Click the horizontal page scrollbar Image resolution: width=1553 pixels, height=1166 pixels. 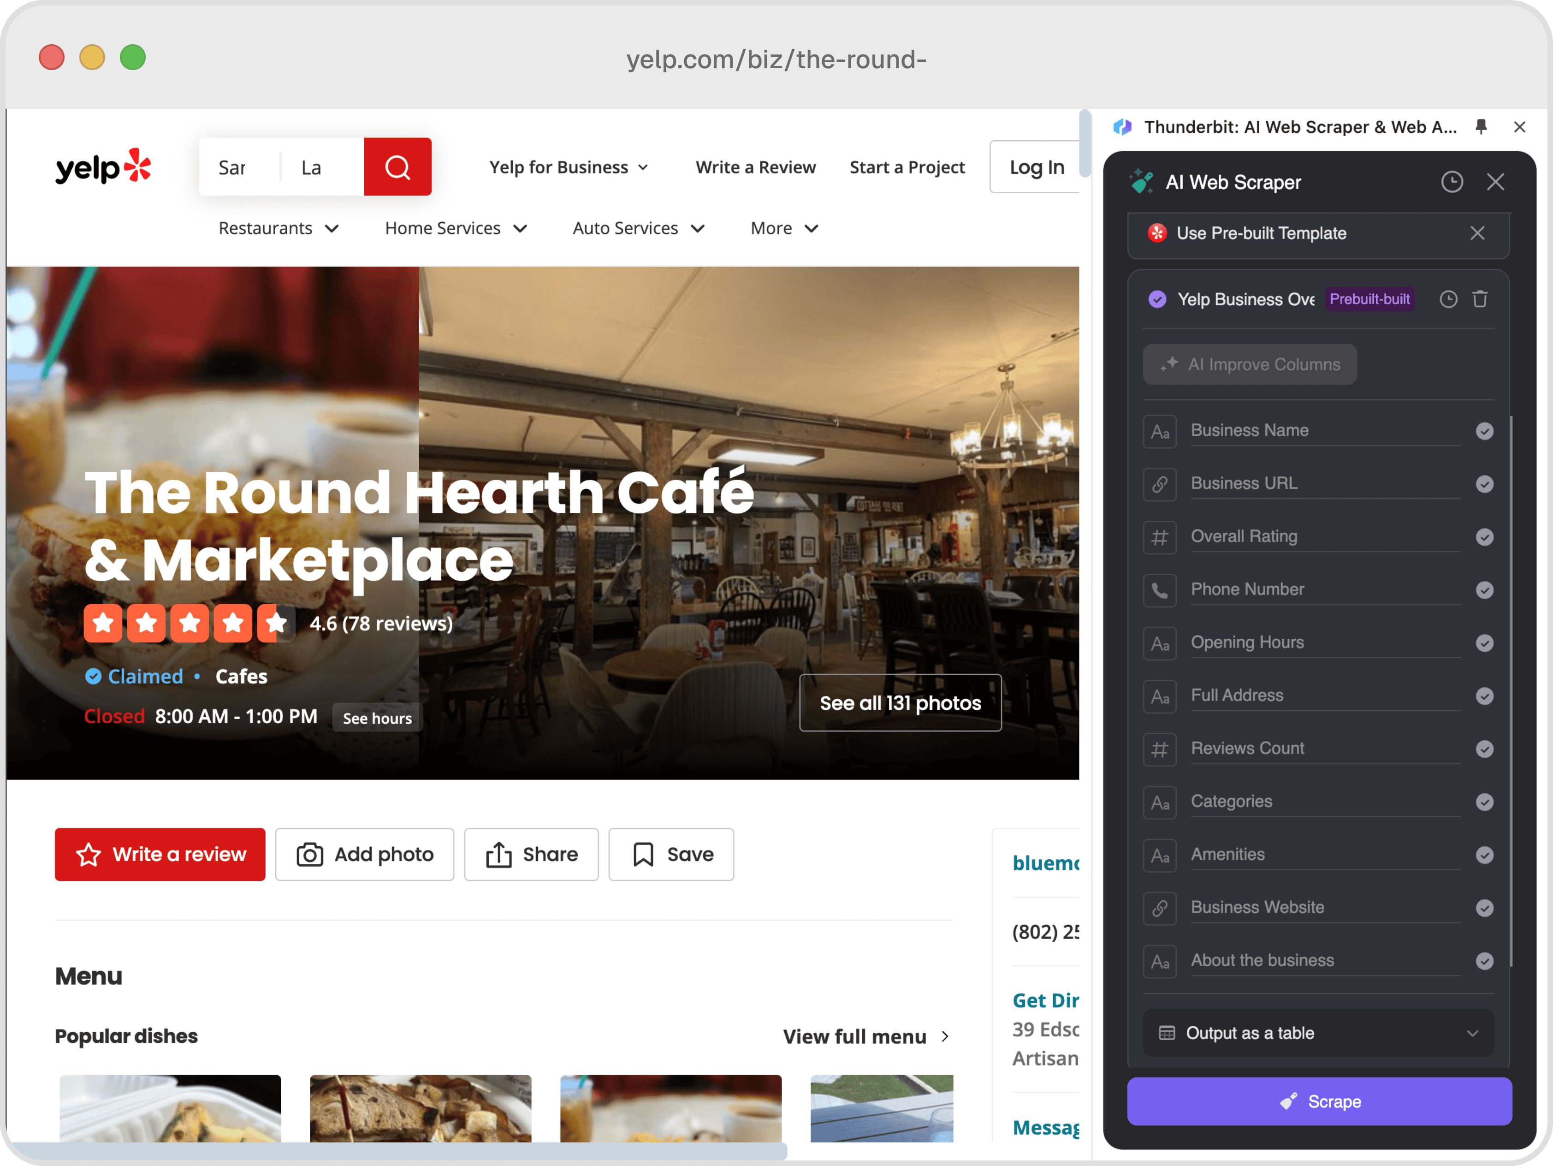click(397, 1151)
